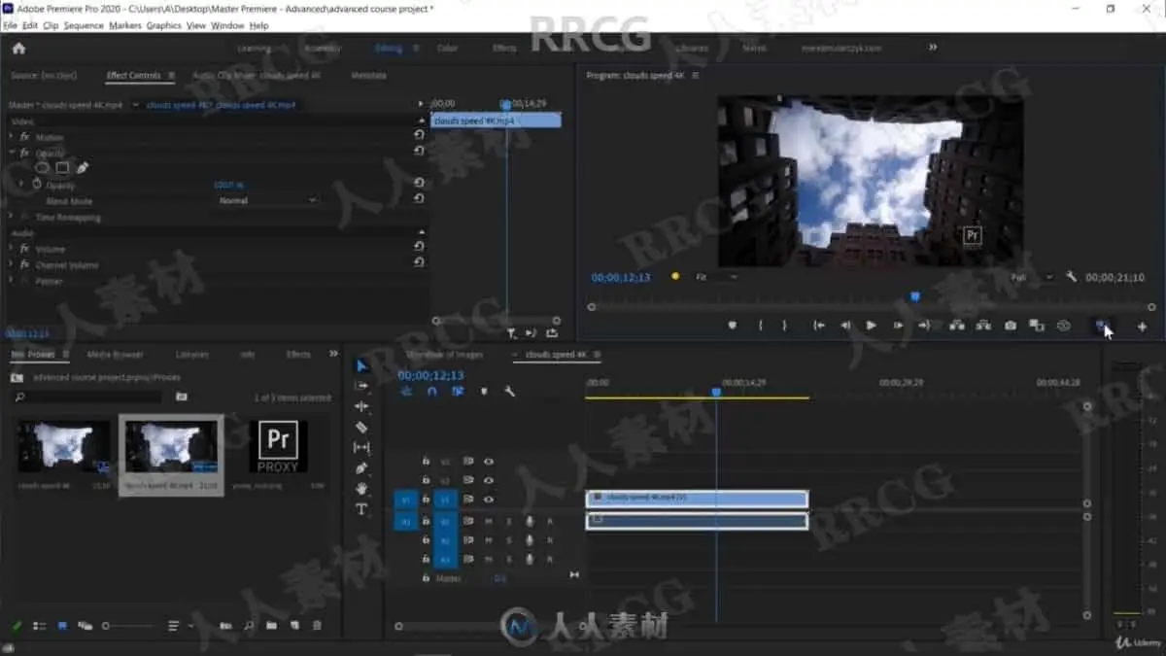
Task: Toggle Linked Selection in timeline
Action: 458,392
